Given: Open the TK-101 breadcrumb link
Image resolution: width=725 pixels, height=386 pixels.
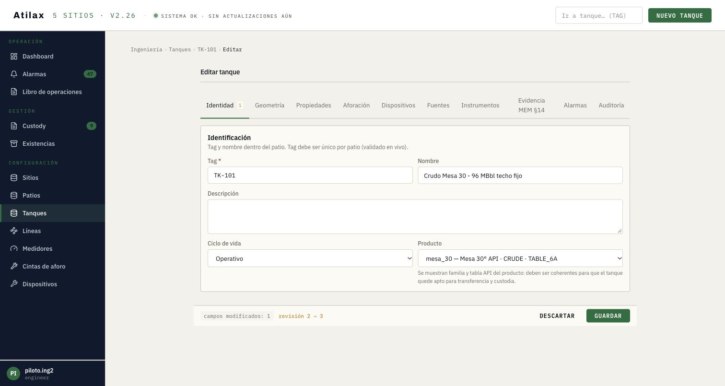Looking at the screenshot, I should [207, 50].
